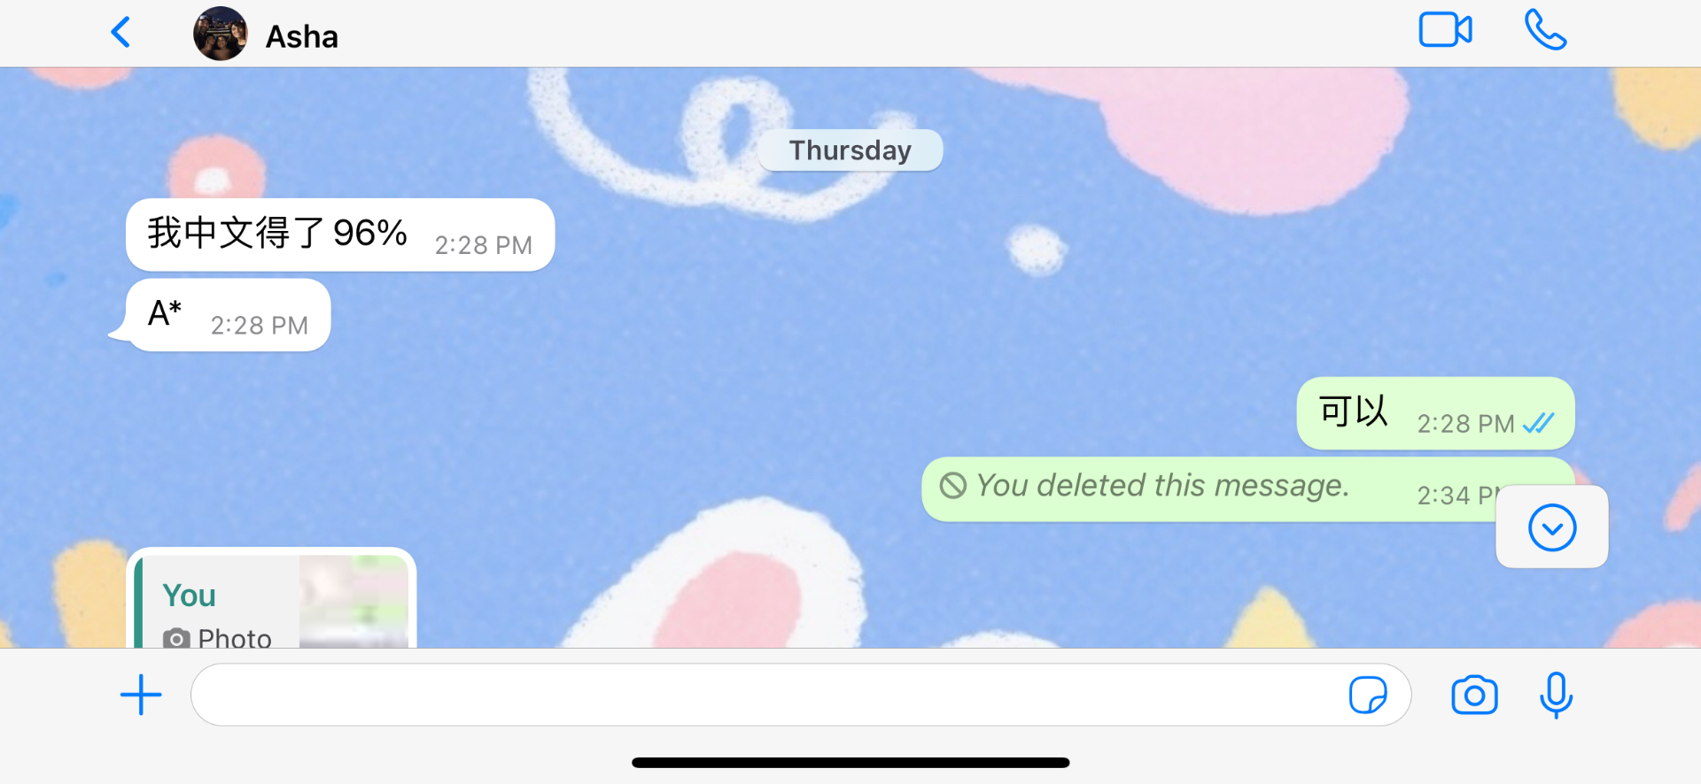Tap the blue read ticks on 可以
The image size is (1701, 784).
click(1539, 424)
